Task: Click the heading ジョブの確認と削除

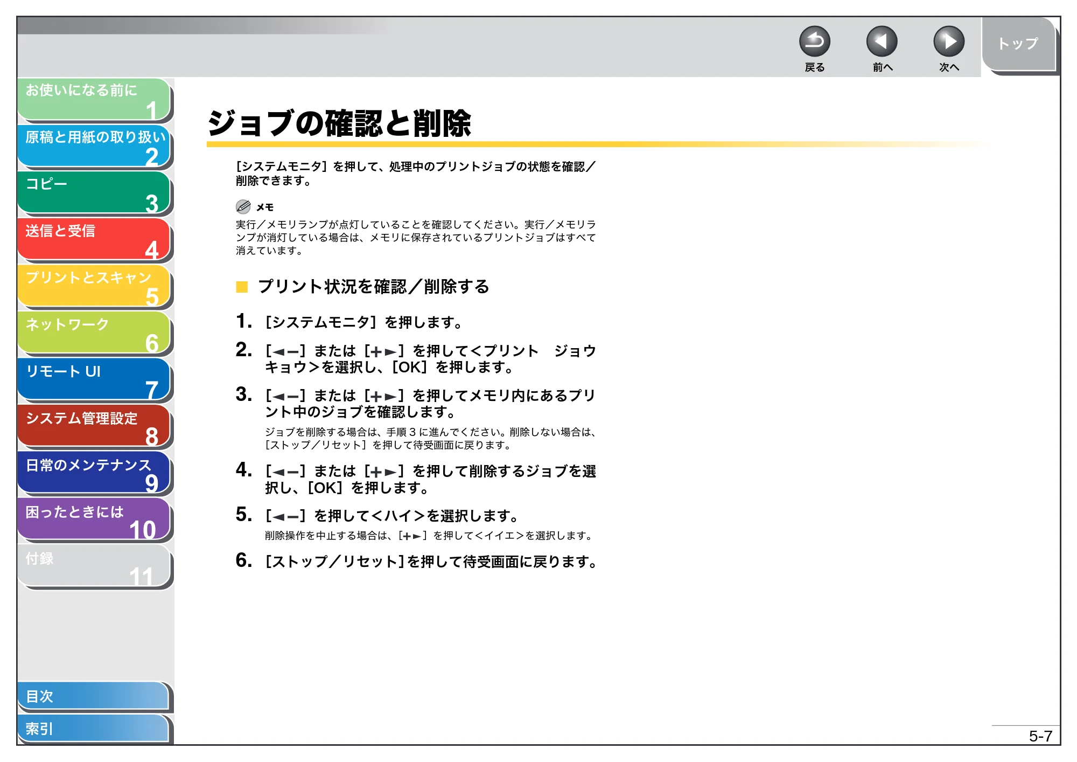Action: click(340, 123)
